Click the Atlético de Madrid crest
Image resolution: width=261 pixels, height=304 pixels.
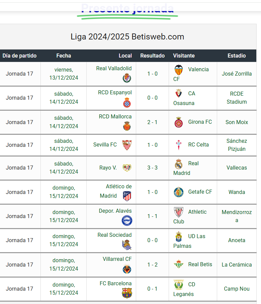point(127,196)
